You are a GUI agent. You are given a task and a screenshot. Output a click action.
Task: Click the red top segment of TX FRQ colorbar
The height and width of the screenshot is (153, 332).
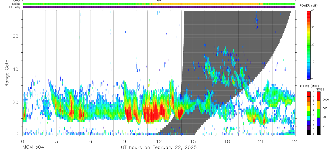308,94
